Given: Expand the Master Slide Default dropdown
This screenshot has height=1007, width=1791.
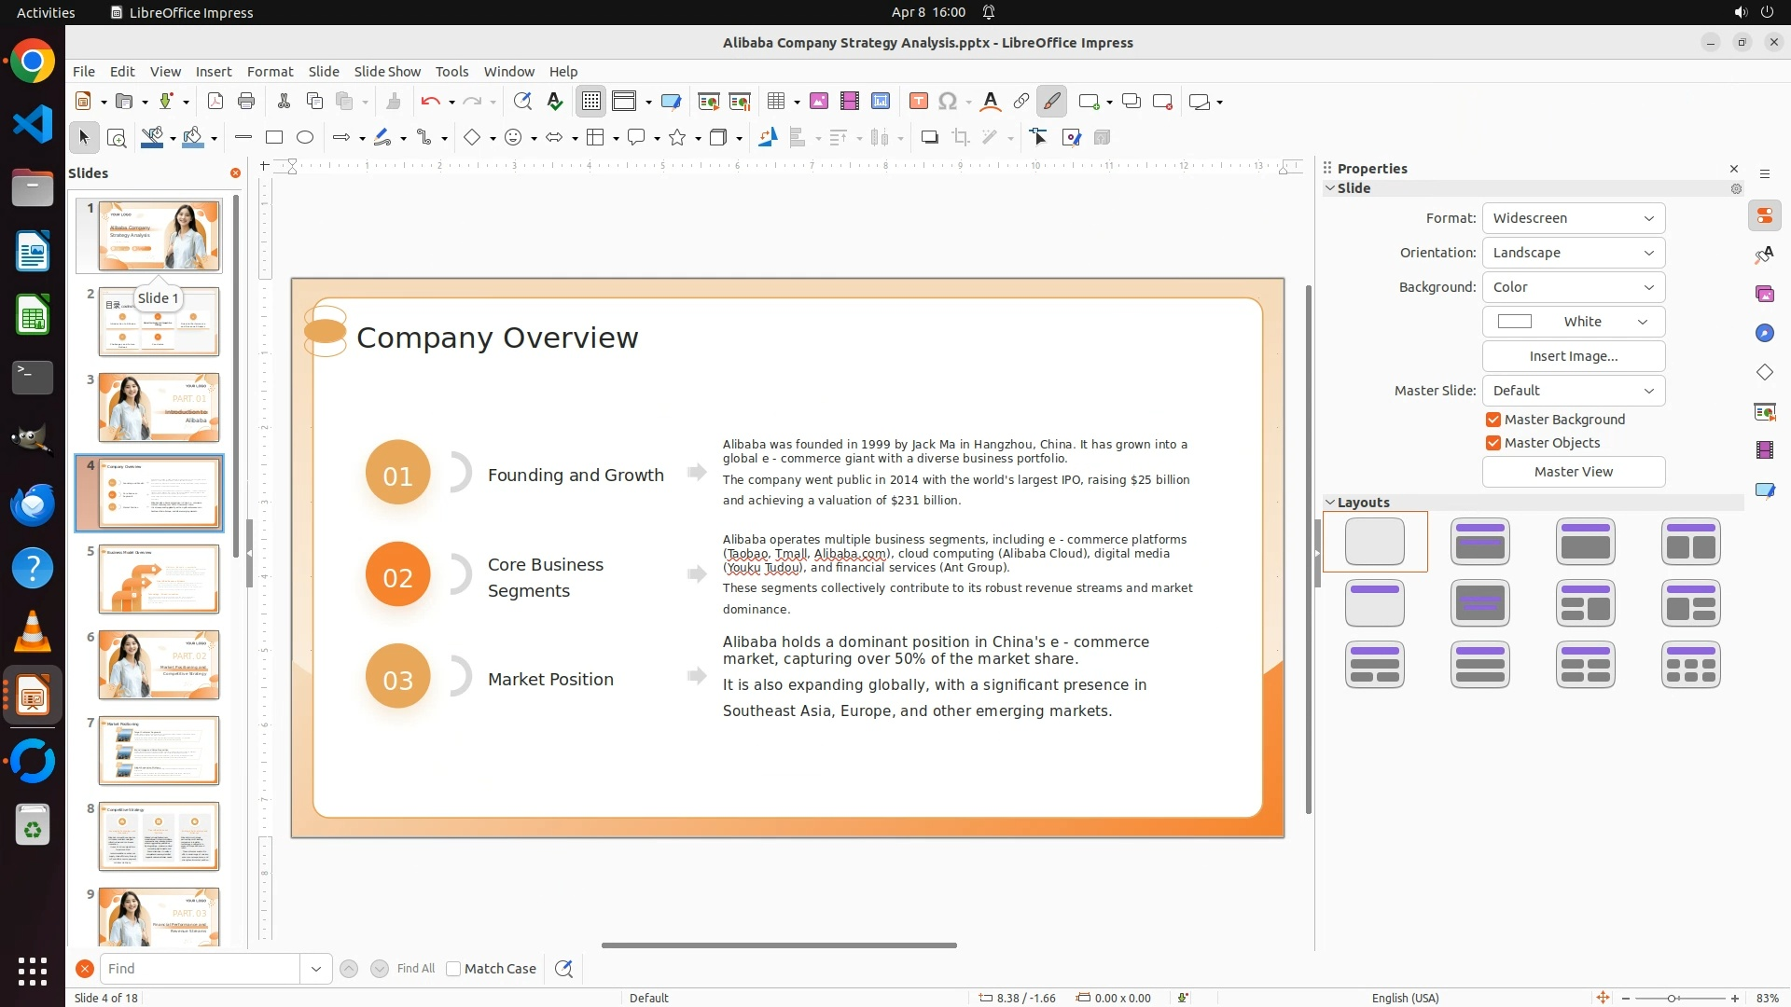Looking at the screenshot, I should pyautogui.click(x=1573, y=391).
